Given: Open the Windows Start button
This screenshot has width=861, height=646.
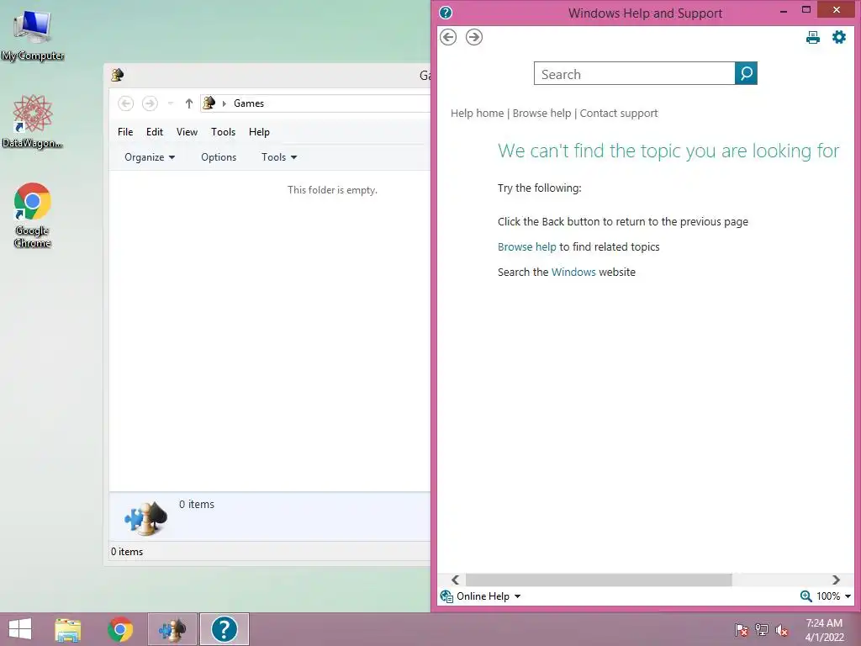Looking at the screenshot, I should [x=20, y=629].
